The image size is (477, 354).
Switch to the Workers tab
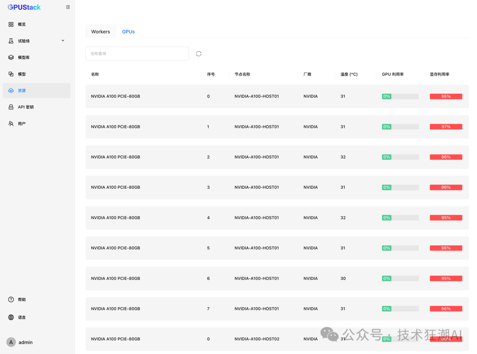pyautogui.click(x=101, y=32)
